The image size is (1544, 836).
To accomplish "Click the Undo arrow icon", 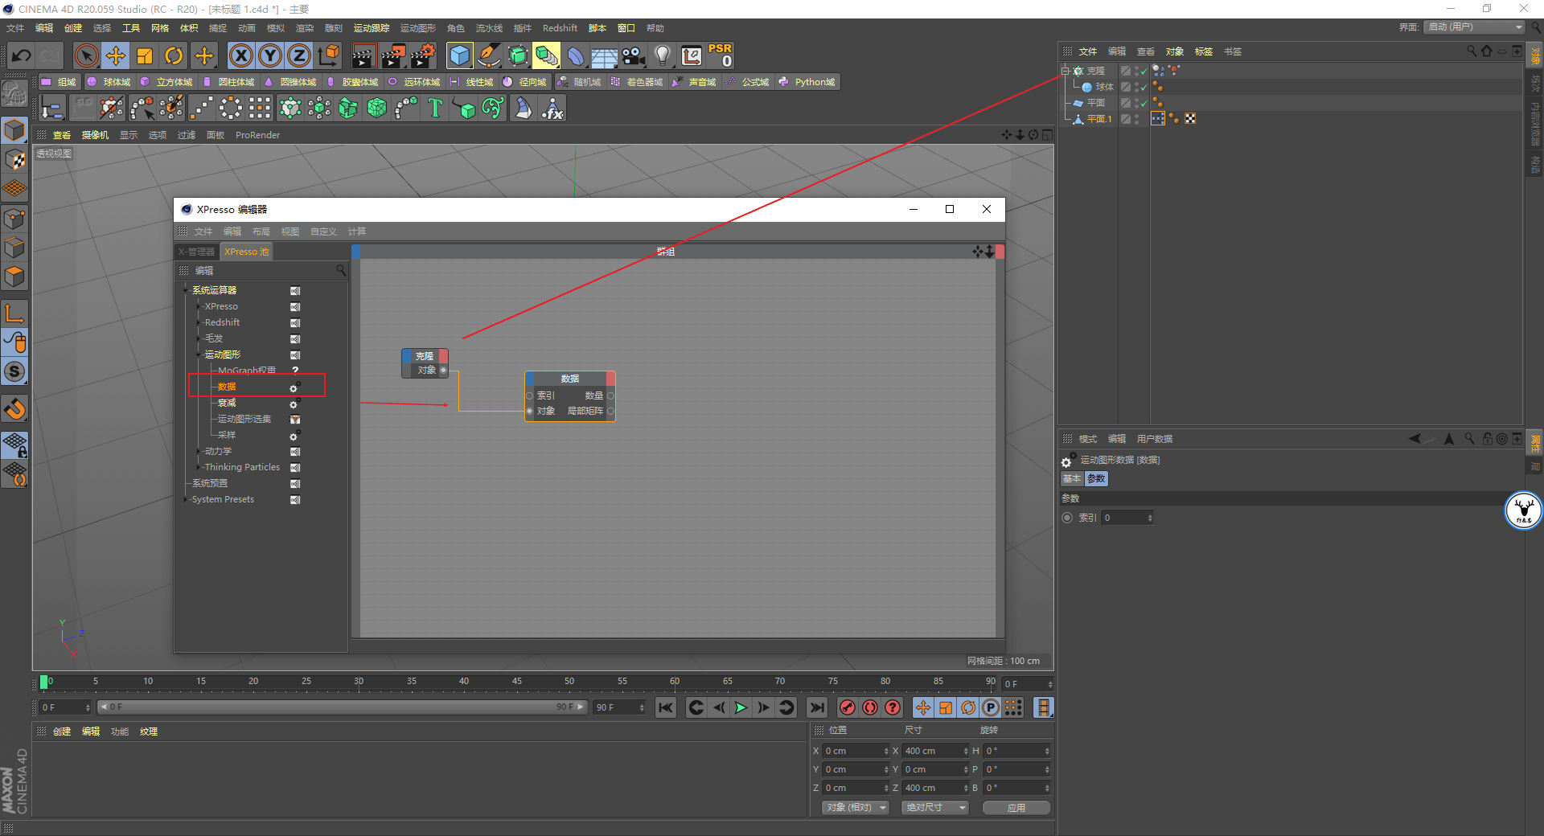I will (x=22, y=55).
